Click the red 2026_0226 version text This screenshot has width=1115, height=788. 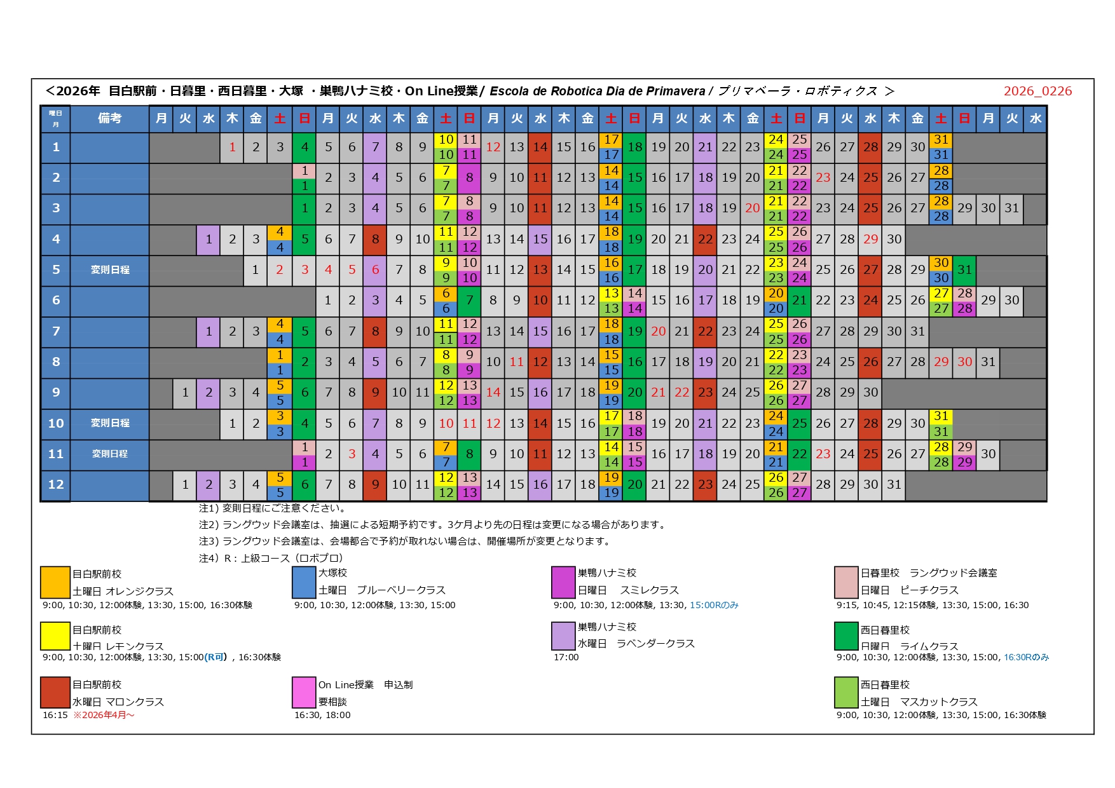point(1037,91)
